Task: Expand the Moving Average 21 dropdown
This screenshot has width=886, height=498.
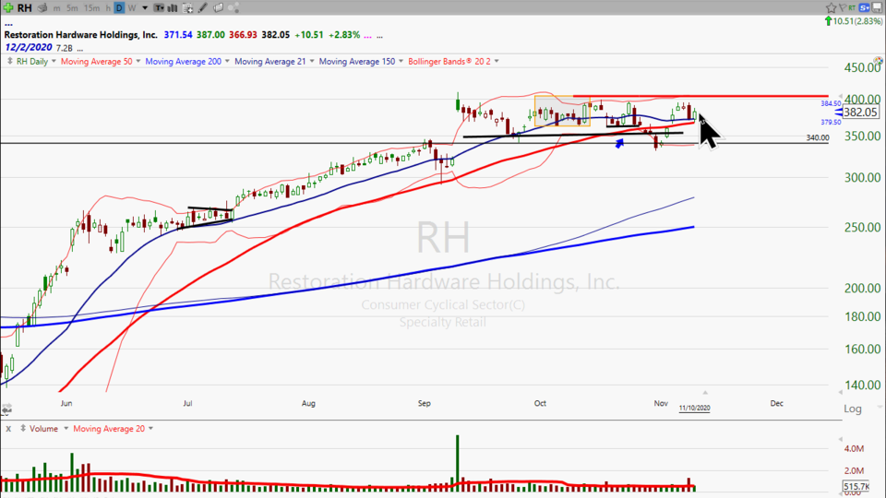Action: click(311, 61)
